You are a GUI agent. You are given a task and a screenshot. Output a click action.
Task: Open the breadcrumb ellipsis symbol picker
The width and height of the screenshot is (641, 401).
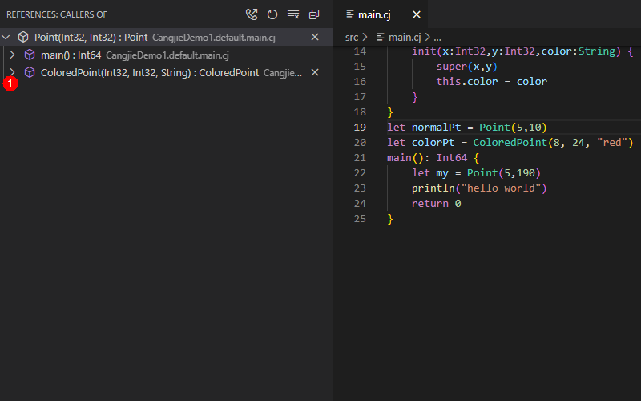coord(437,37)
